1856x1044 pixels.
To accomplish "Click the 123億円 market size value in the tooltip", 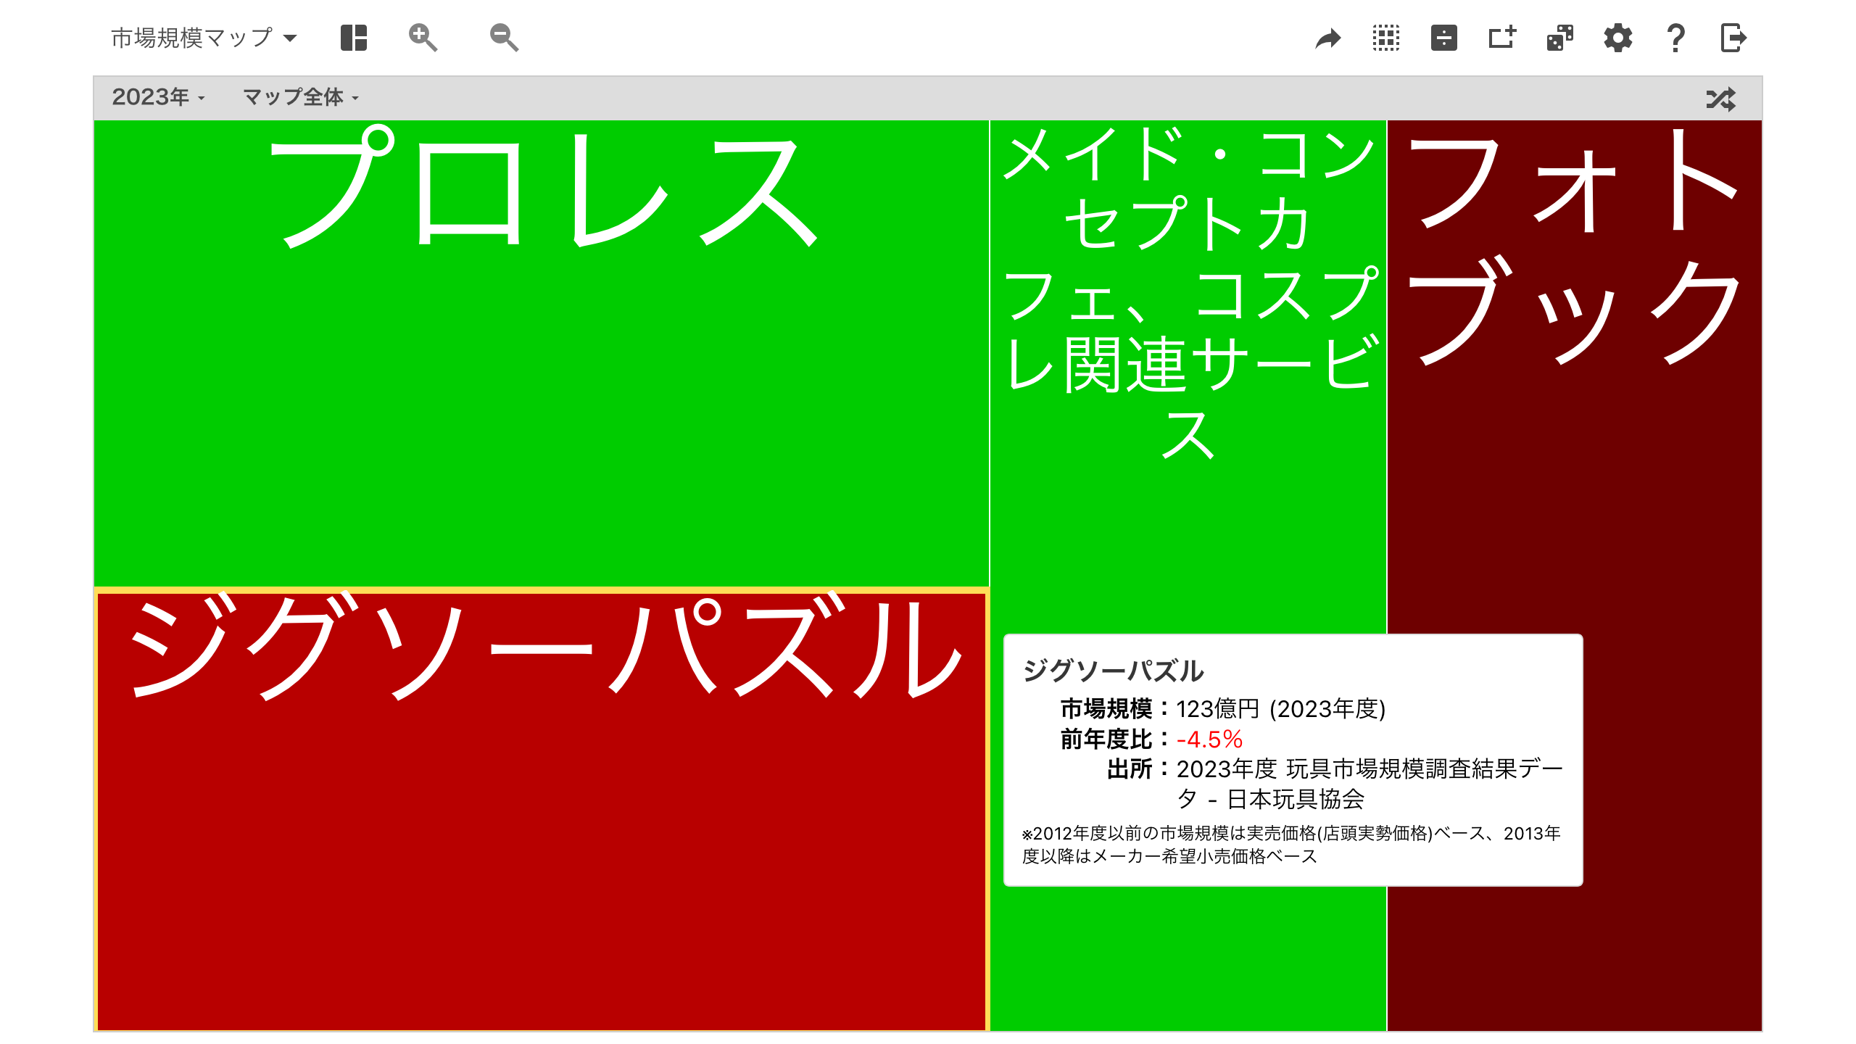I will [1218, 709].
